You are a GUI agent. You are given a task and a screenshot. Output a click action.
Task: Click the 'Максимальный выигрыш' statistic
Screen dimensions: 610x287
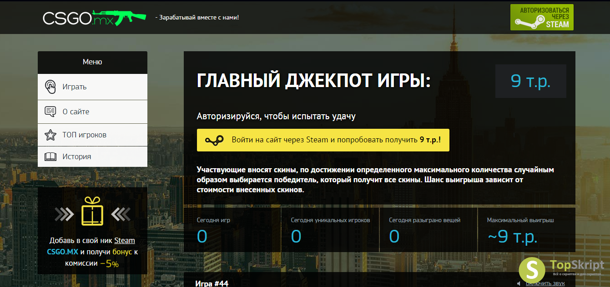coord(526,230)
